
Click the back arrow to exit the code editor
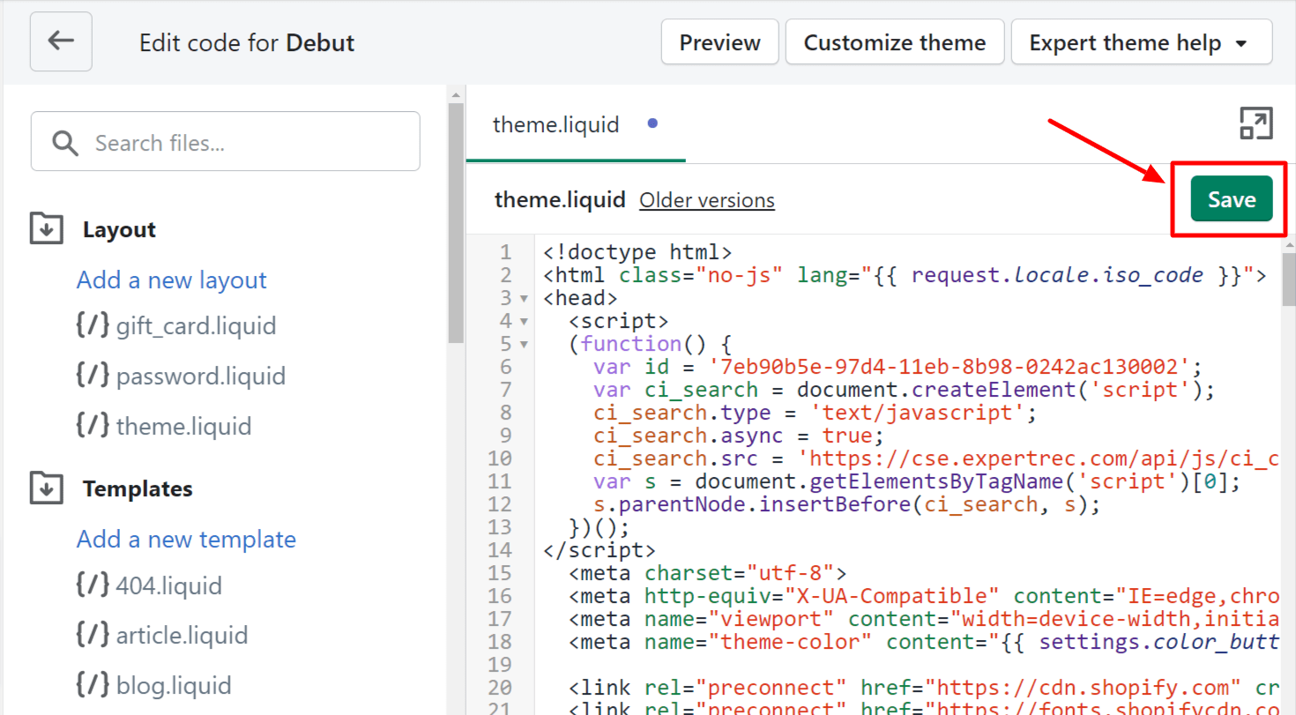coord(60,41)
